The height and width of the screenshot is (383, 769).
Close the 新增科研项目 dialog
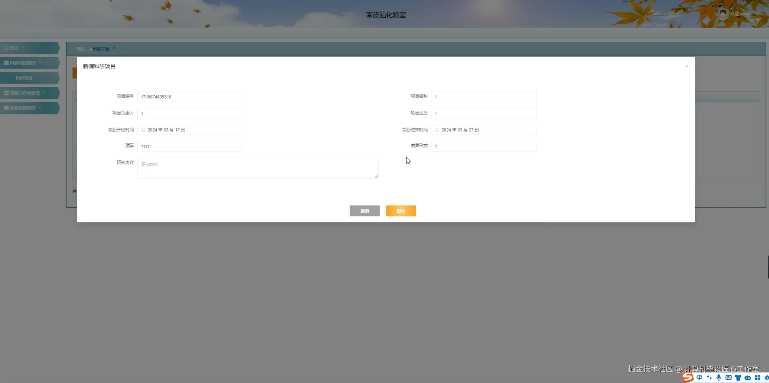tap(686, 66)
